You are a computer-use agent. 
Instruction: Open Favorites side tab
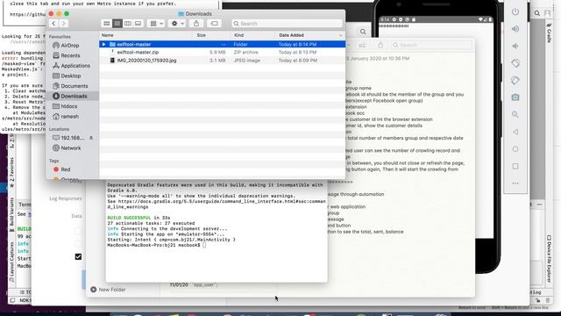(x=11, y=173)
